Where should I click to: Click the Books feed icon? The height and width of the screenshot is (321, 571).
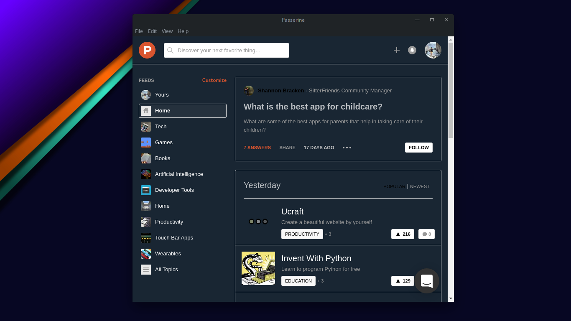(146, 158)
